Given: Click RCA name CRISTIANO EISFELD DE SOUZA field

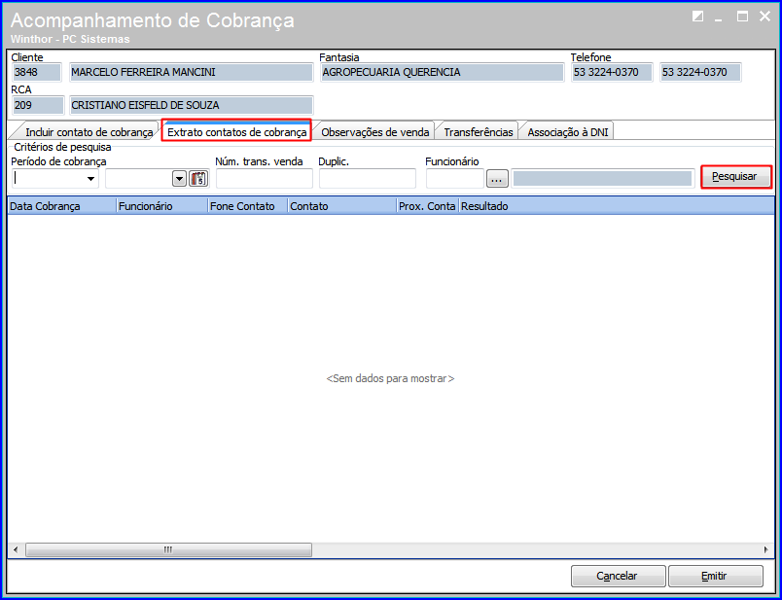Looking at the screenshot, I should tap(191, 105).
